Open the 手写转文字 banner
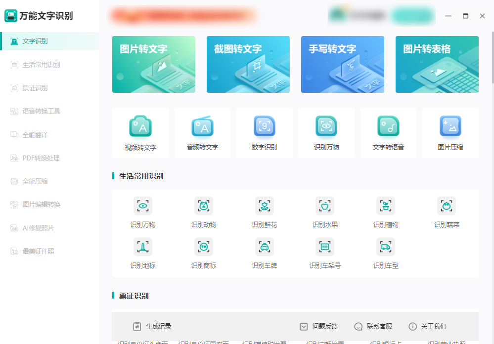This screenshot has height=344, width=494. pos(342,64)
